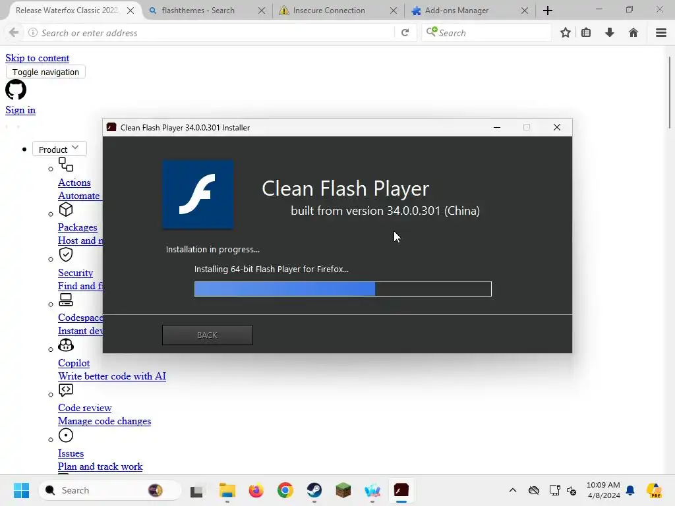The height and width of the screenshot is (506, 675).
Task: Show hidden system tray icons
Action: [513, 490]
